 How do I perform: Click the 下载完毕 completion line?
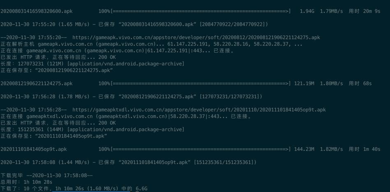click(x=46, y=176)
